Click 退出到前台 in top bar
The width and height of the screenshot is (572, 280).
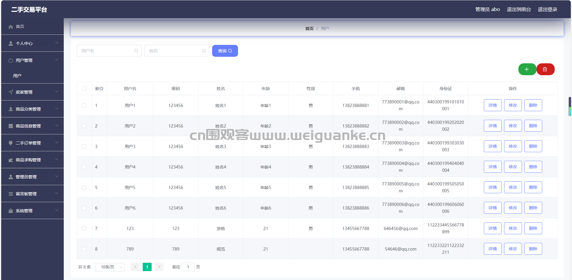click(x=519, y=10)
